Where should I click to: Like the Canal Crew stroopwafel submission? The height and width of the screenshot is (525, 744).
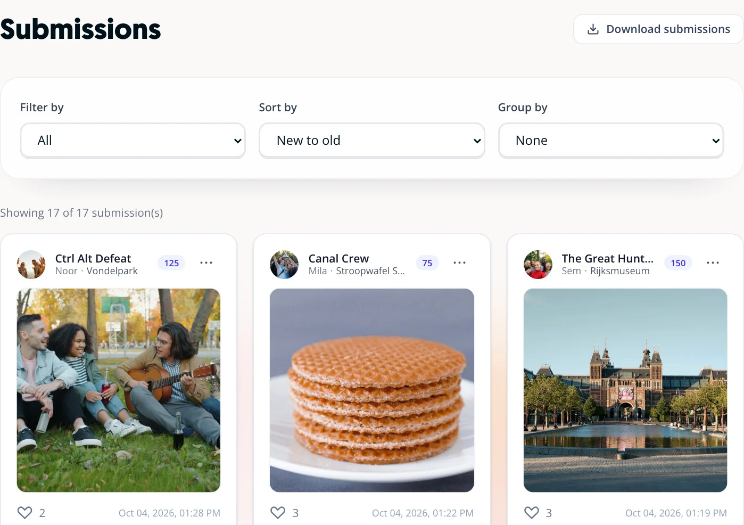point(278,513)
